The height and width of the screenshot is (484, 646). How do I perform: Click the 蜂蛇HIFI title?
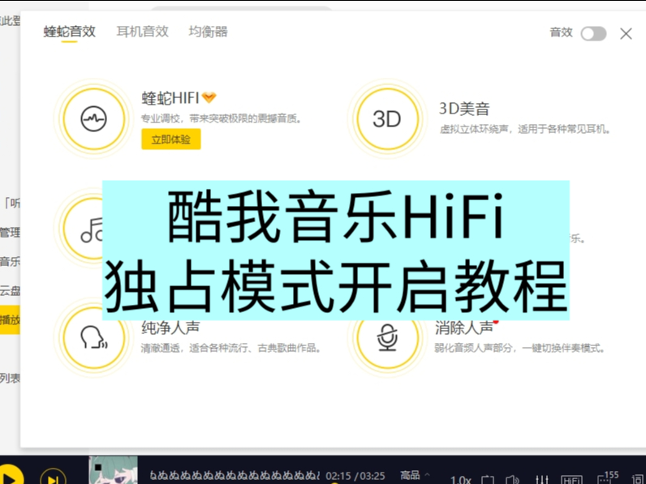[170, 98]
